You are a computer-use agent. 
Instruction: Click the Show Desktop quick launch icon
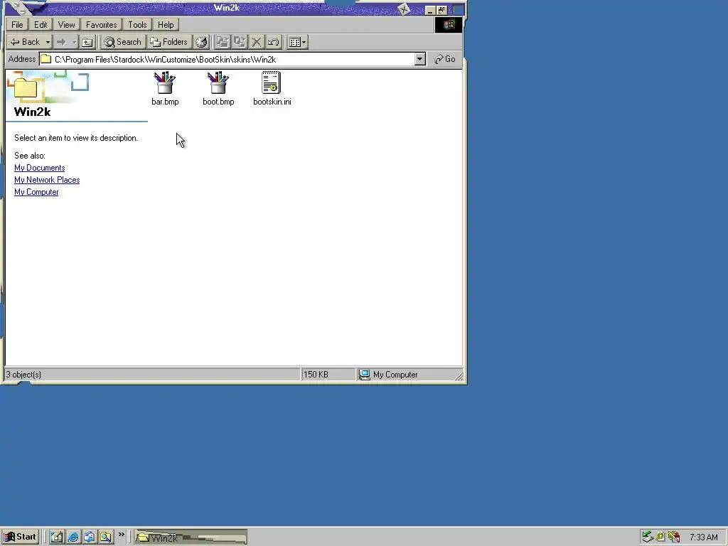[x=57, y=537]
